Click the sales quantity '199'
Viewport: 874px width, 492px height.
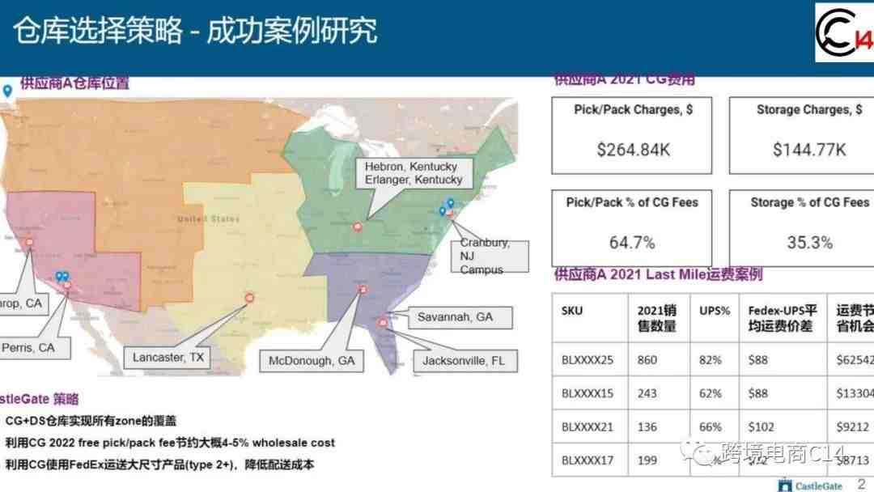[647, 460]
